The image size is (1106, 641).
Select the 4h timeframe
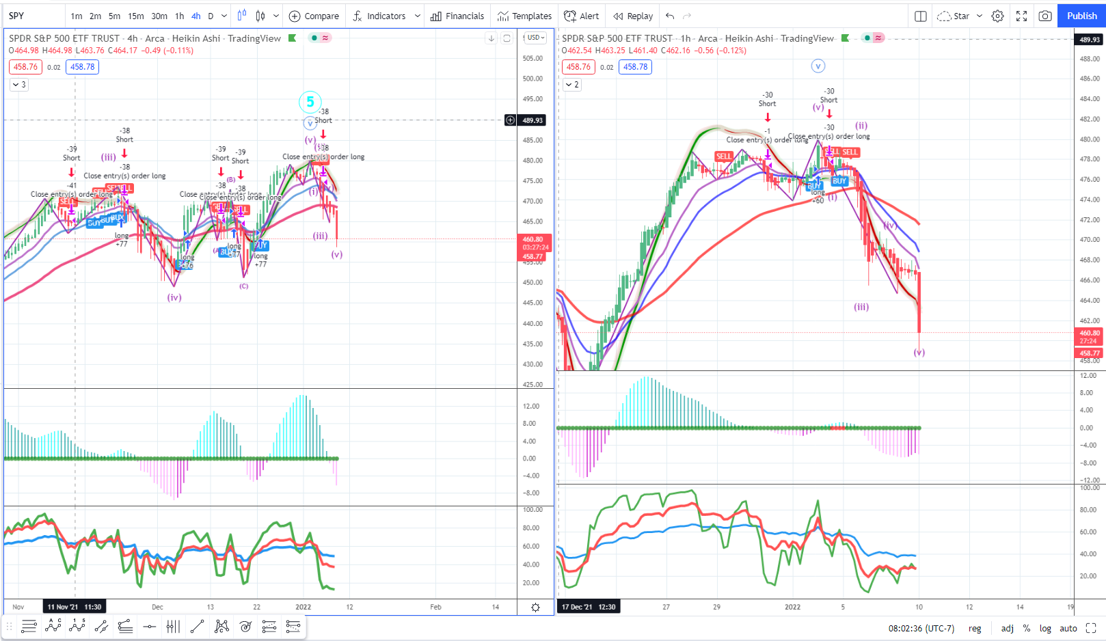click(196, 16)
